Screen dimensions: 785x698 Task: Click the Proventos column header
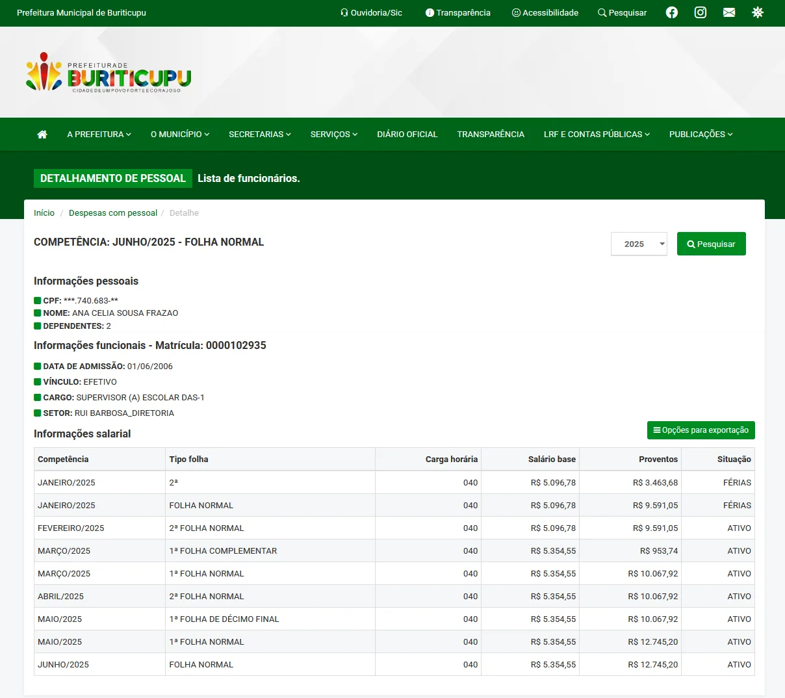pos(658,459)
